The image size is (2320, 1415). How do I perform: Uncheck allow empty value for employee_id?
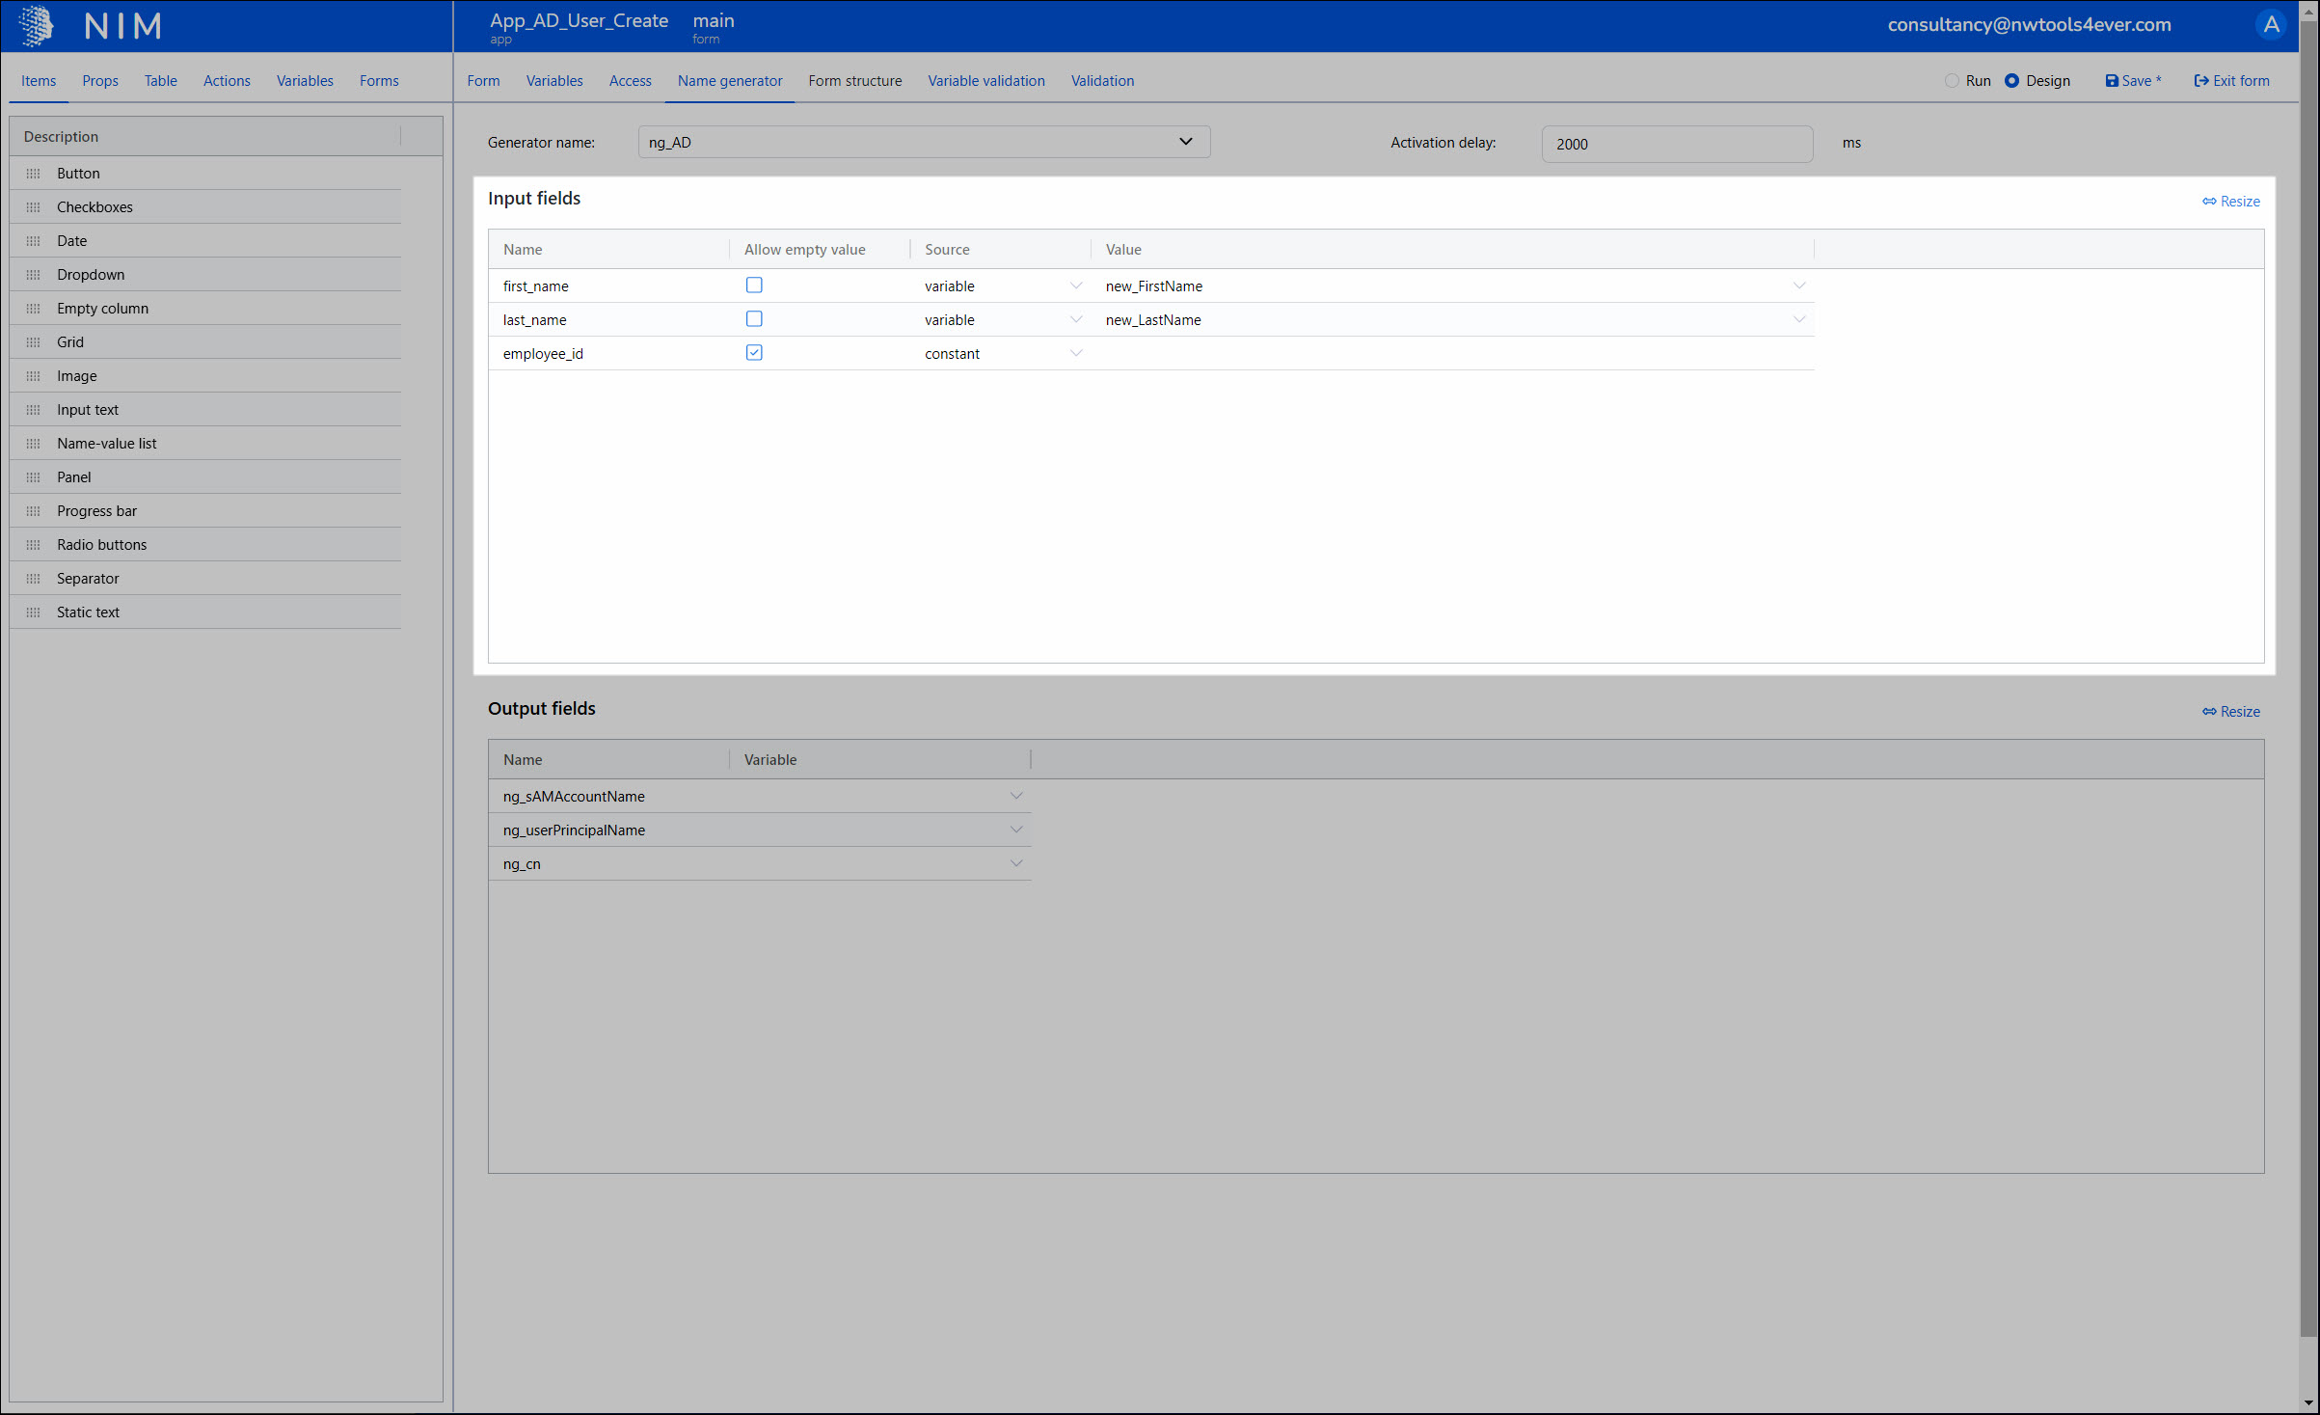[x=754, y=353]
